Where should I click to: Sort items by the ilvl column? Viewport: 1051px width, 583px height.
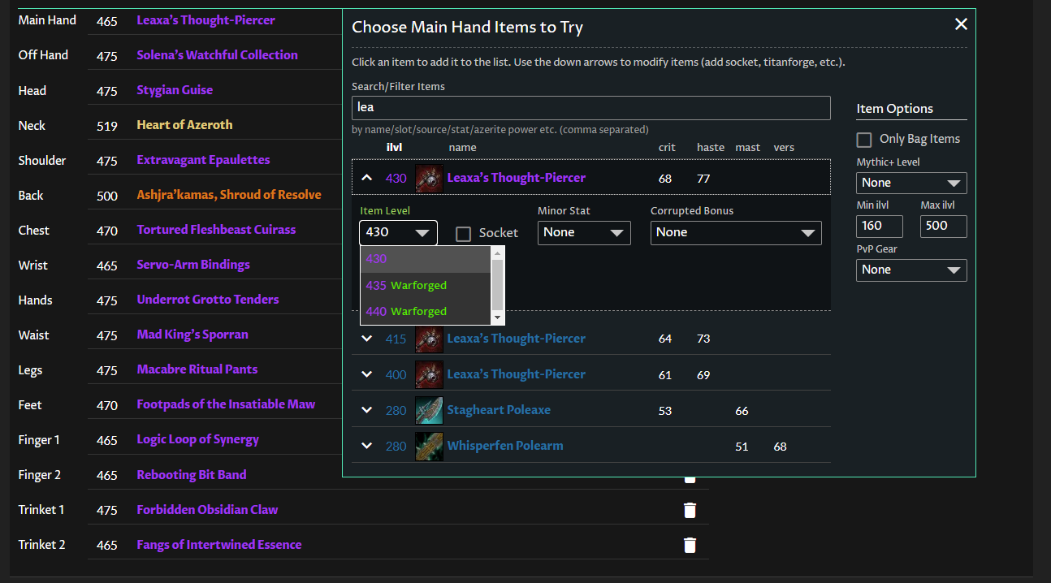click(394, 147)
